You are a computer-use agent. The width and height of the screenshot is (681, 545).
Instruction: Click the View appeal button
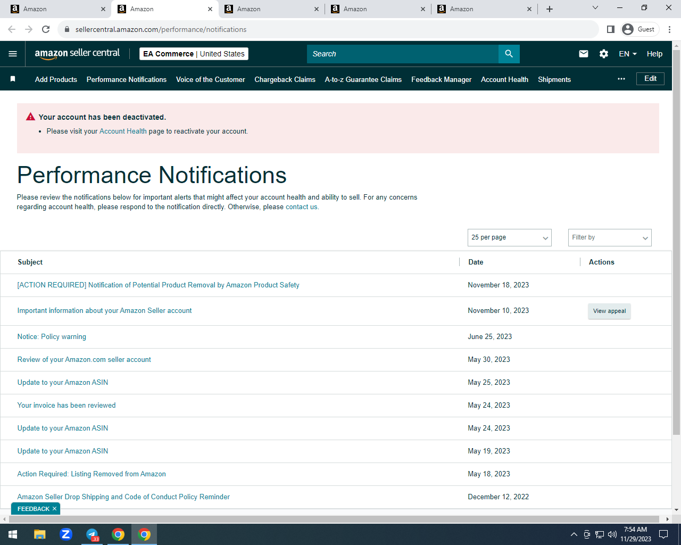609,311
